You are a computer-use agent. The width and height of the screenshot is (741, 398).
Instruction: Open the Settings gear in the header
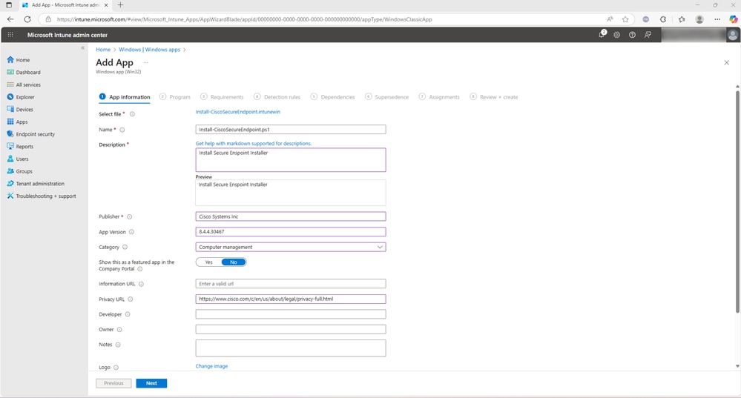click(616, 35)
